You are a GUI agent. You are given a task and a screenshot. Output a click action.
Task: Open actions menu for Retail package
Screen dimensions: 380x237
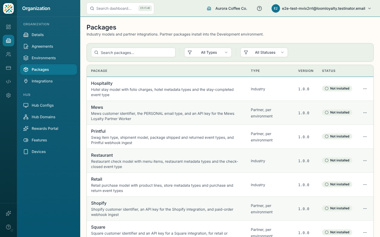pos(365,185)
